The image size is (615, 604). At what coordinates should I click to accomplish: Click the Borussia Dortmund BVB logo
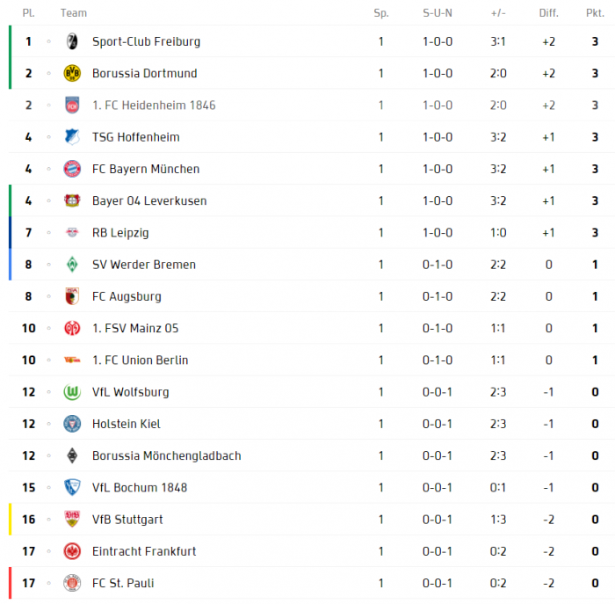tap(72, 73)
